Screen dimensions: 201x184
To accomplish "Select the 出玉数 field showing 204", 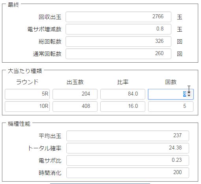I will (75, 94).
